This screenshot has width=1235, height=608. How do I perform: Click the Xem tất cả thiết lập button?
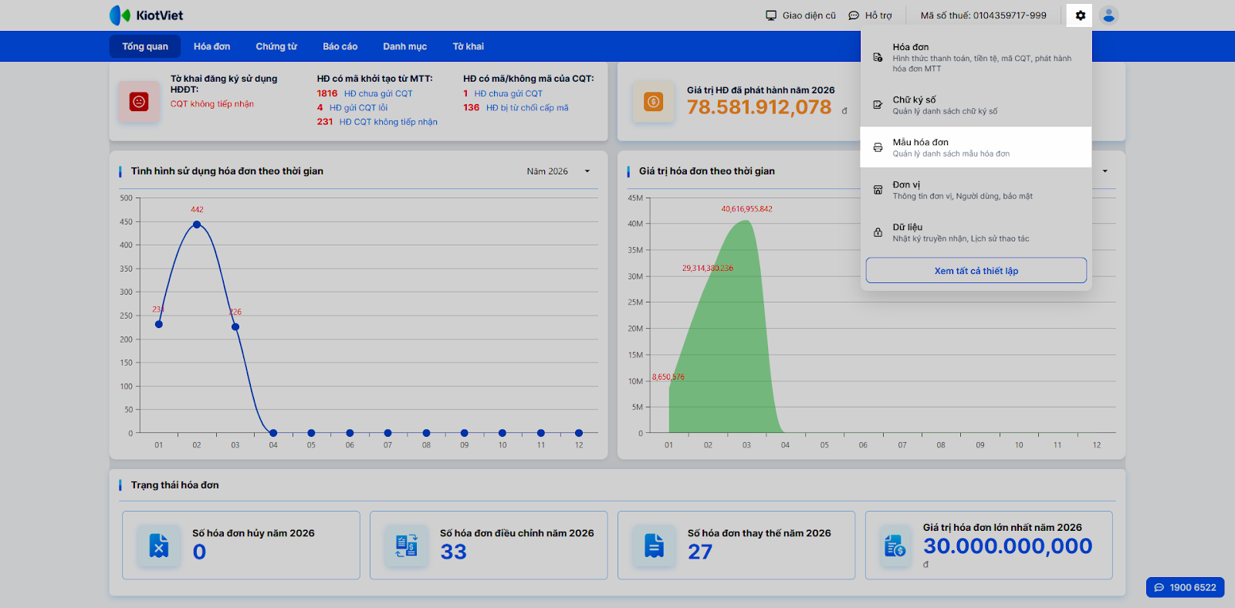(976, 271)
